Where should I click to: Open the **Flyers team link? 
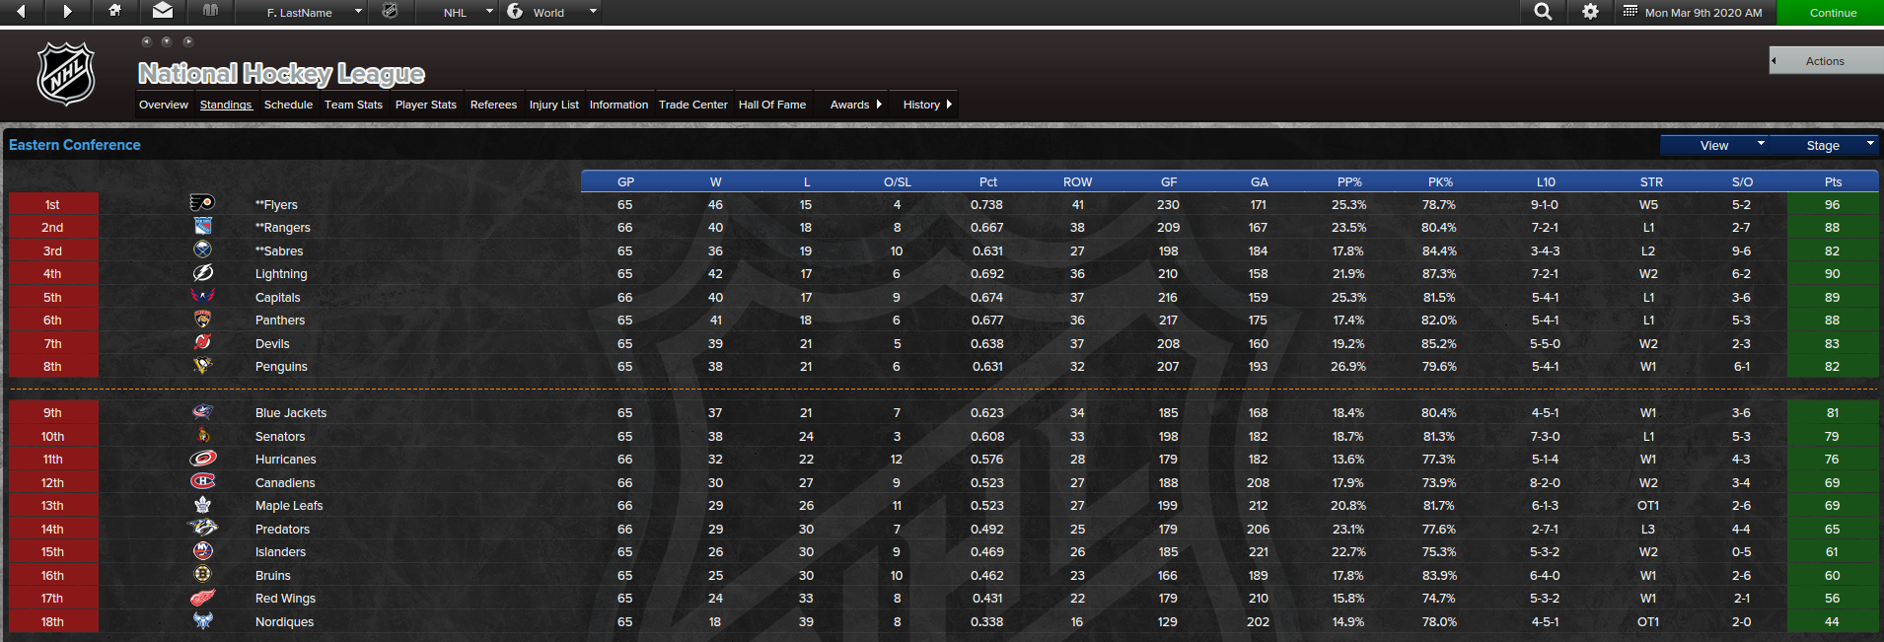276,204
